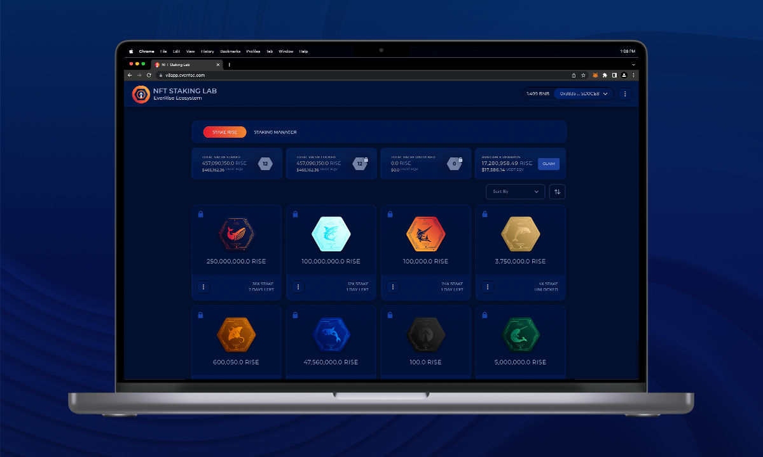Reload the page in Chrome
This screenshot has width=763, height=457.
tap(149, 75)
